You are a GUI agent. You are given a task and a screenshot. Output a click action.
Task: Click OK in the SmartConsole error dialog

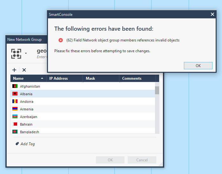198,65
